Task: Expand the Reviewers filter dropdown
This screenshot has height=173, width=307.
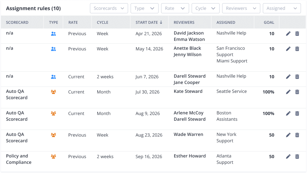Action: [241, 9]
